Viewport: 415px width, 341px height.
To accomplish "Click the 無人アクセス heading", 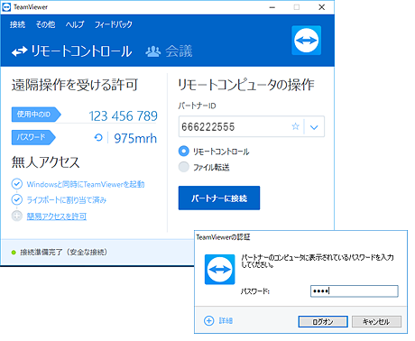I will click(x=46, y=162).
